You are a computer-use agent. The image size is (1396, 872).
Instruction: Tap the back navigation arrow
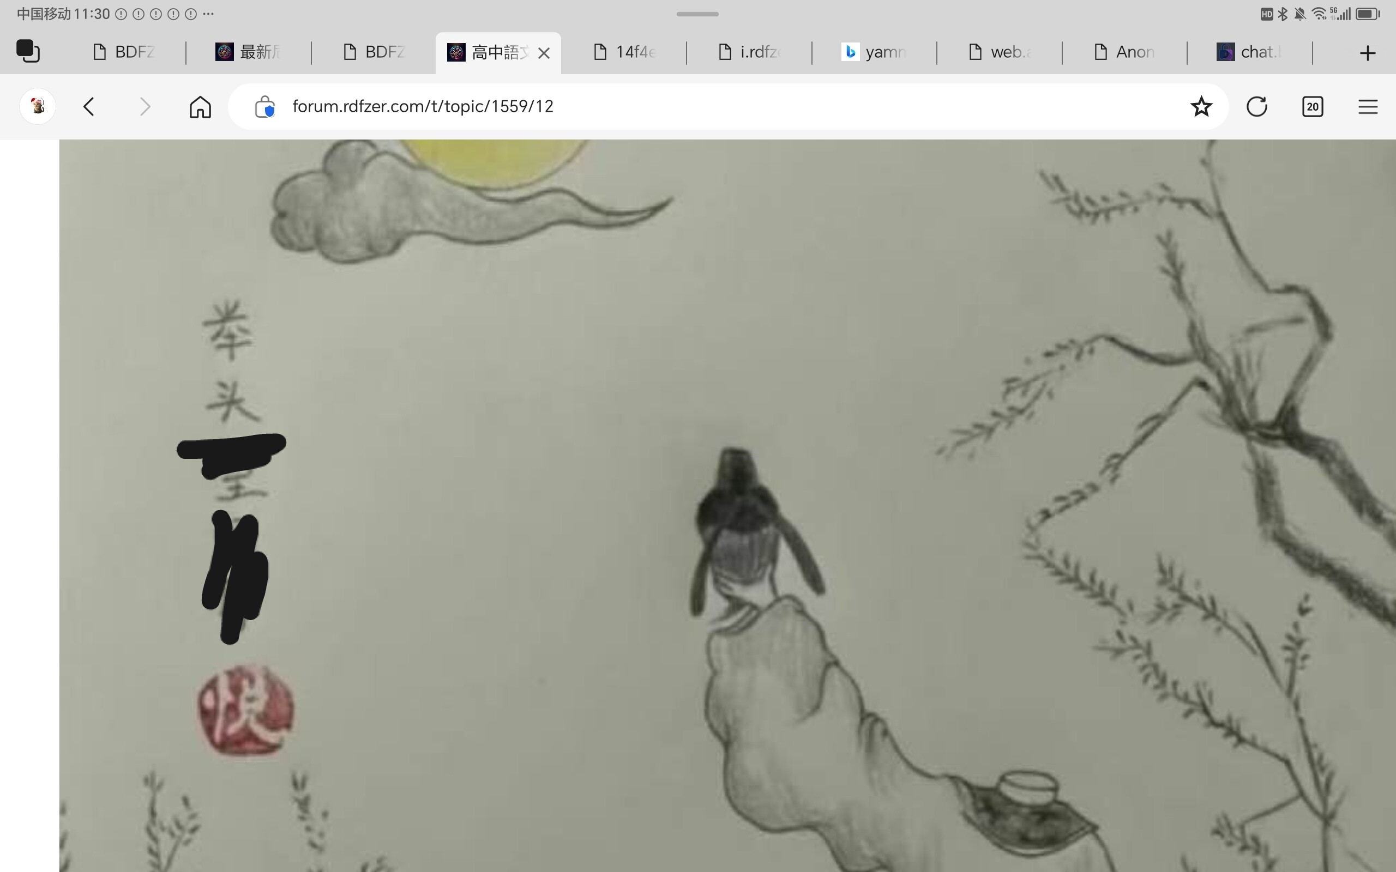(x=89, y=107)
